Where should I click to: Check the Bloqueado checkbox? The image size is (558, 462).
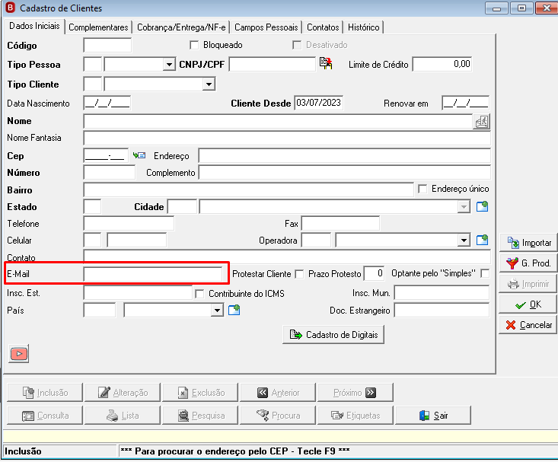click(x=194, y=45)
